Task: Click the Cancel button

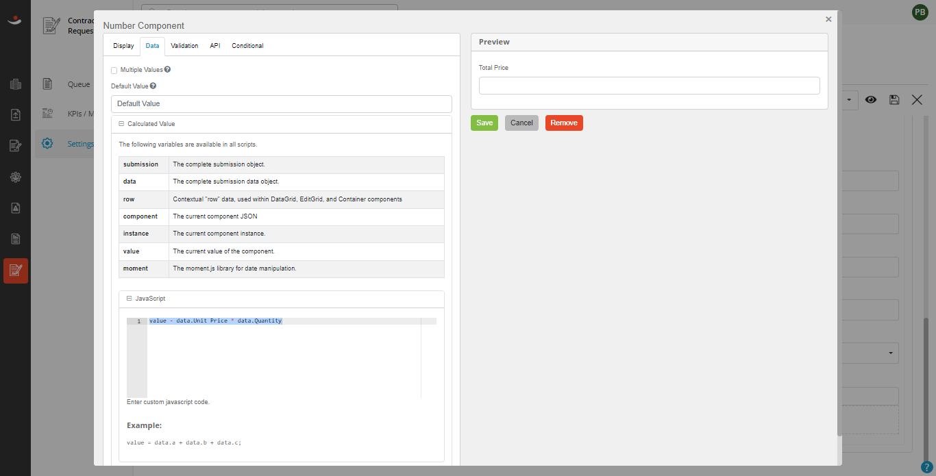Action: (521, 123)
